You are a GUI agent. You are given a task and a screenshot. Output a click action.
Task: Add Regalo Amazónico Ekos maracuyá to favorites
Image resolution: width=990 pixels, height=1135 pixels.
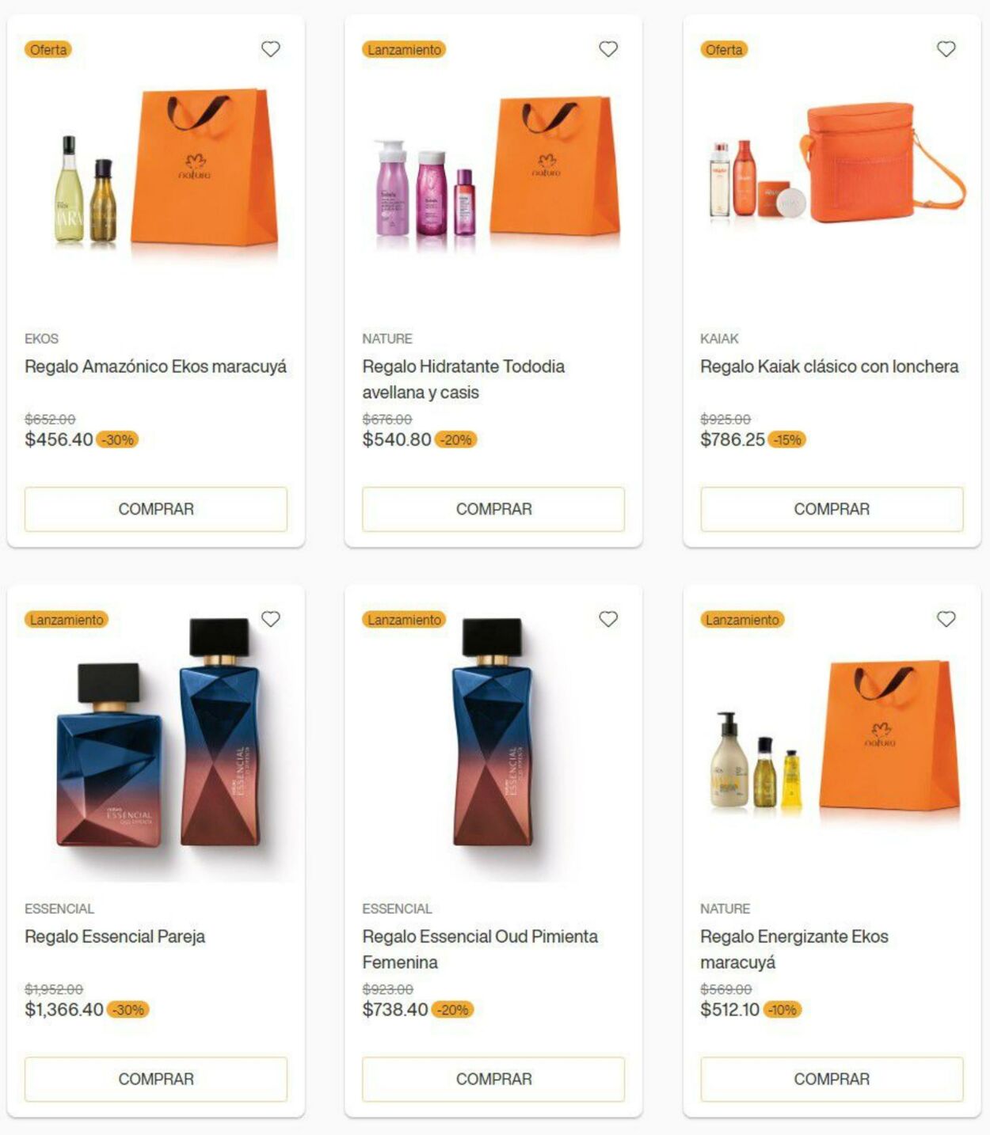(x=271, y=49)
